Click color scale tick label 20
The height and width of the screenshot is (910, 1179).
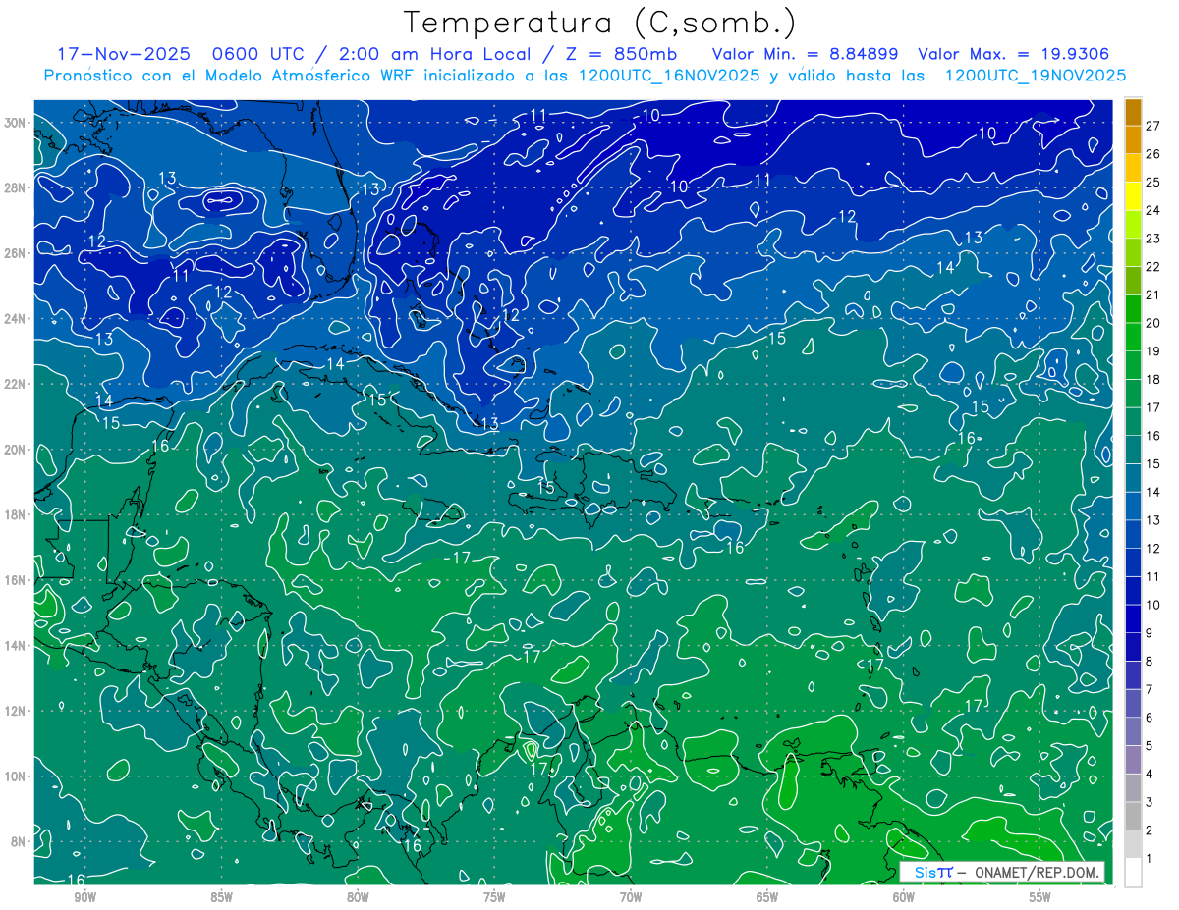click(x=1152, y=323)
